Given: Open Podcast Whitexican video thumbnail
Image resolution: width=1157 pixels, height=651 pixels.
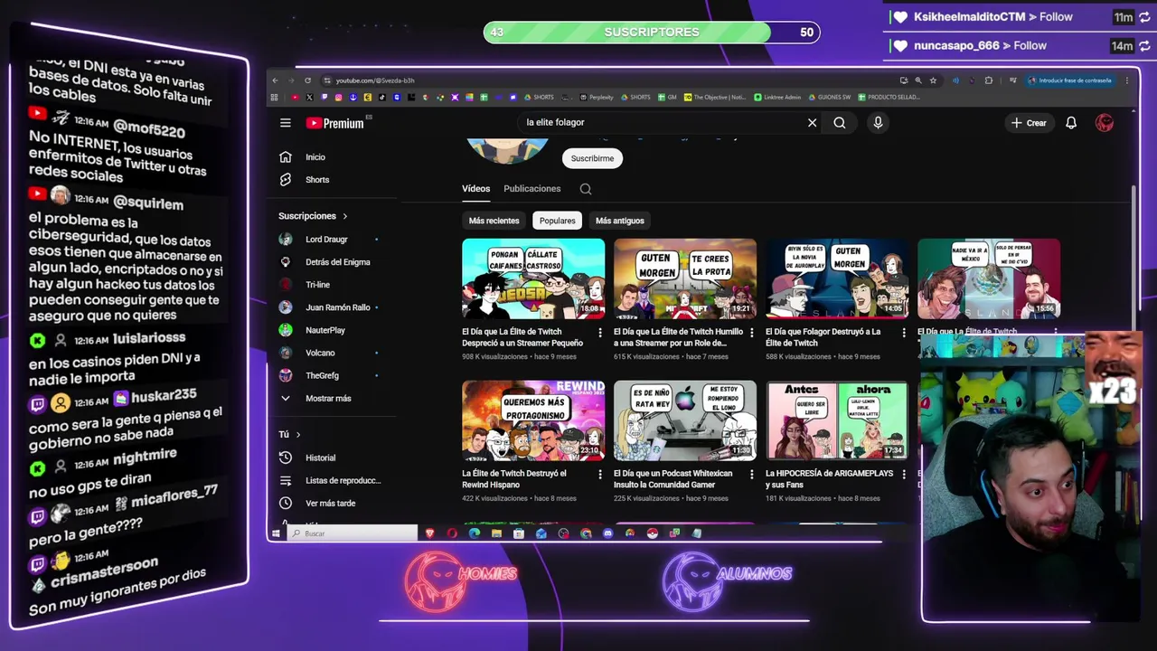Looking at the screenshot, I should click(x=685, y=420).
